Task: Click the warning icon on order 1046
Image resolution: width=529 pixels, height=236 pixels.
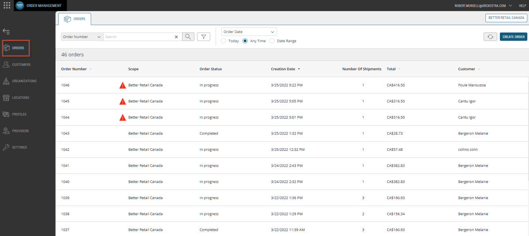Action: tap(123, 85)
